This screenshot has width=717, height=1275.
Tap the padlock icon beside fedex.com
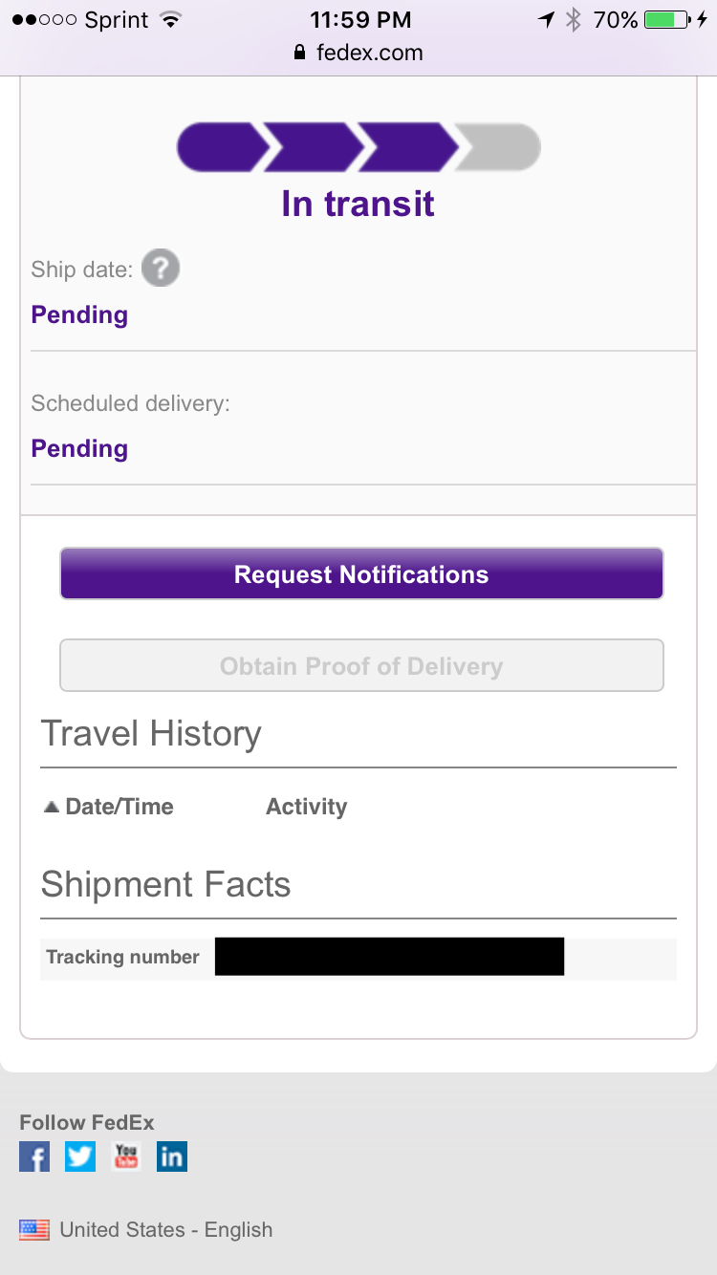click(x=300, y=53)
